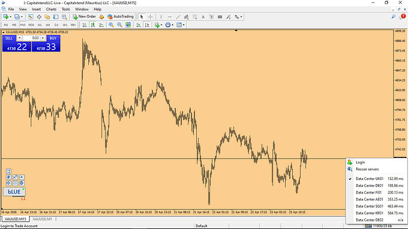Switch timeframe to D1
Viewport: 409px width, 229px height.
(56, 25)
